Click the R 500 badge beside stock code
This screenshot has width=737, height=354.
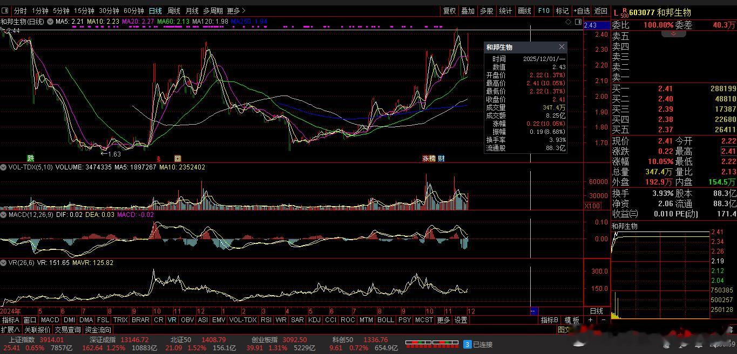click(625, 12)
